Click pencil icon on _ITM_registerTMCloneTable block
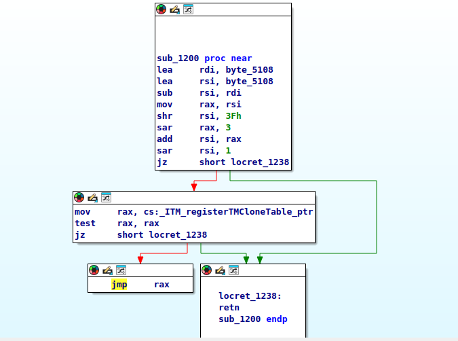 point(92,198)
